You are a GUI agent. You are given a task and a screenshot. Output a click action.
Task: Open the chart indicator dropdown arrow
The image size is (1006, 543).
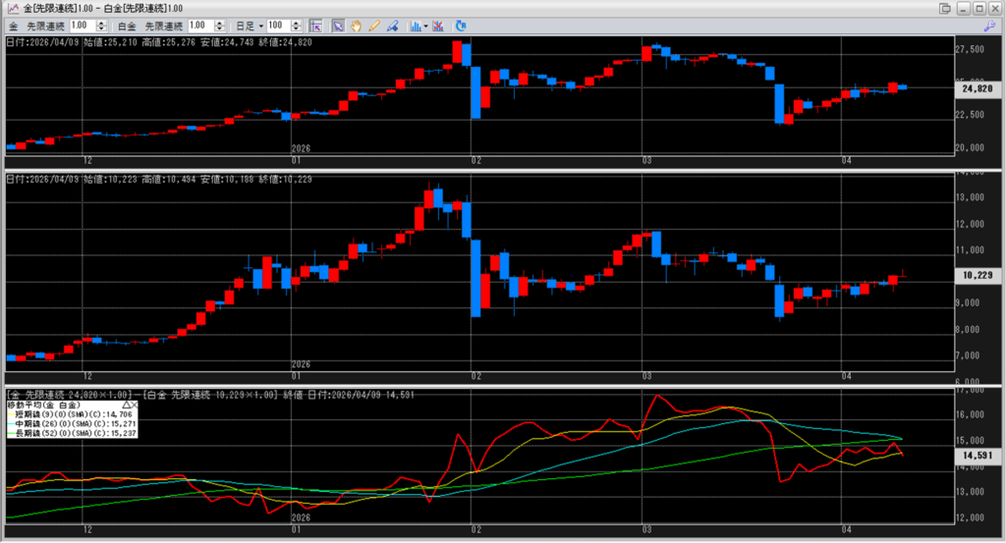426,27
